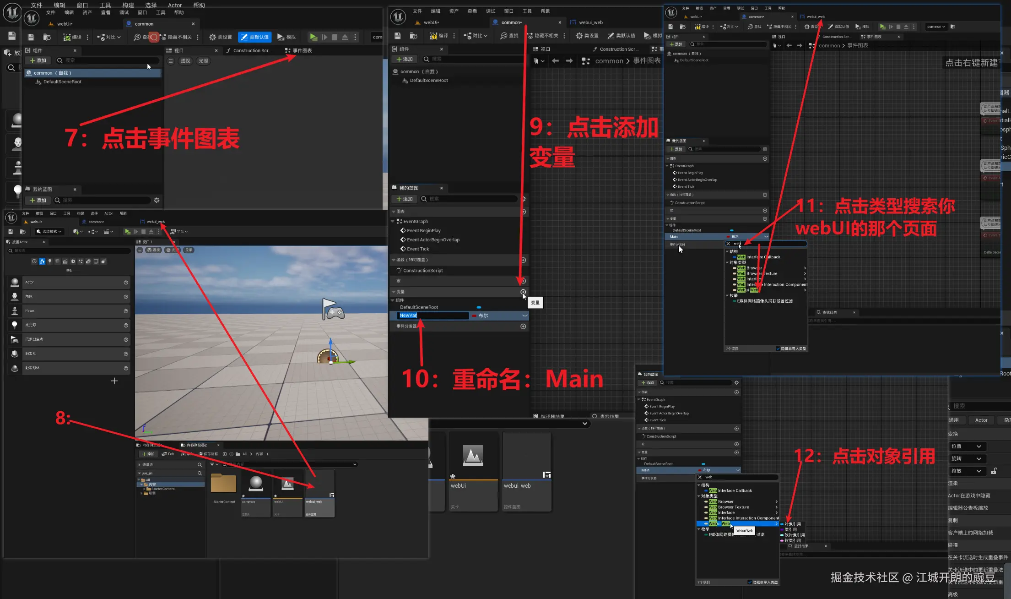Add a new variable via 变量 plus icon
The image size is (1011, 599).
523,292
